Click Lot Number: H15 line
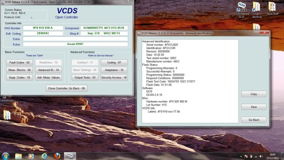The height and width of the screenshot is (160, 284). (156, 105)
